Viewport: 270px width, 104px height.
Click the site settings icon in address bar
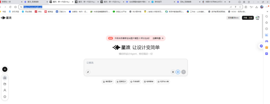pos(21,7)
